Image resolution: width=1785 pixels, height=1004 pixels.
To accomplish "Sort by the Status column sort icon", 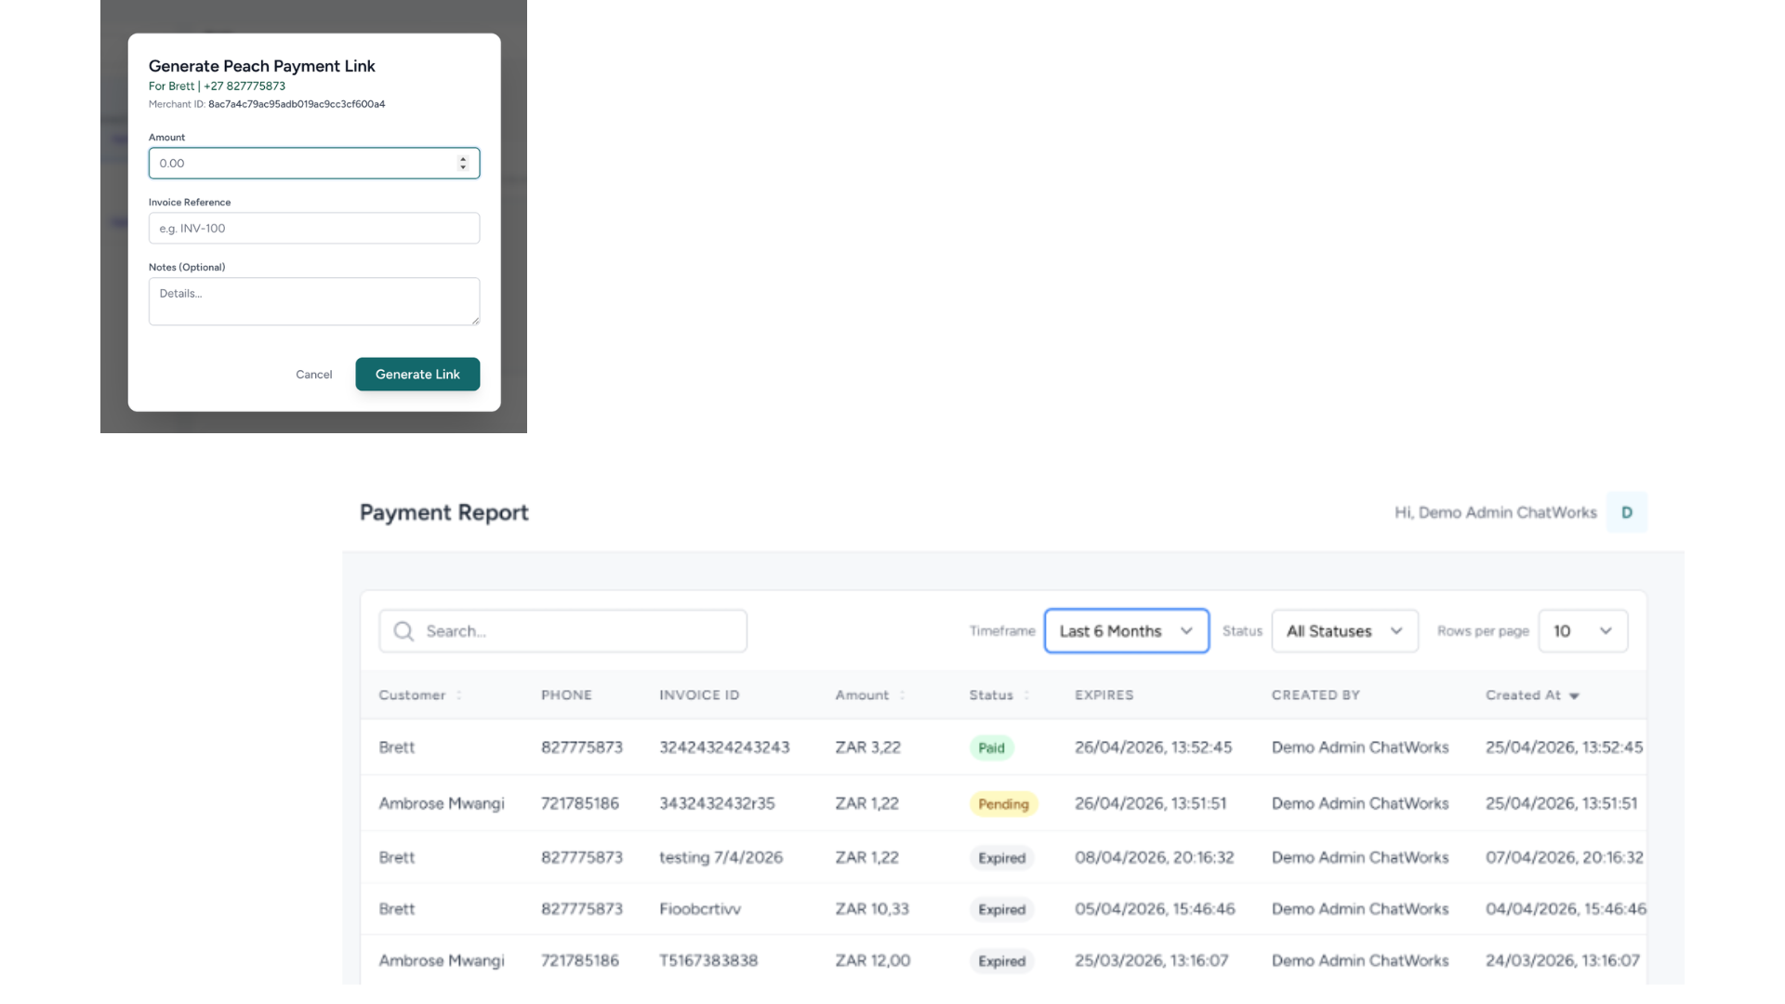I will click(1026, 695).
